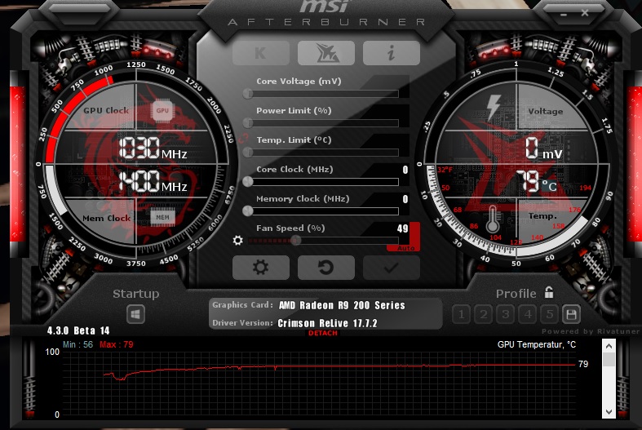Click the graph scrollbar down arrow
This screenshot has width=642, height=430.
(609, 412)
